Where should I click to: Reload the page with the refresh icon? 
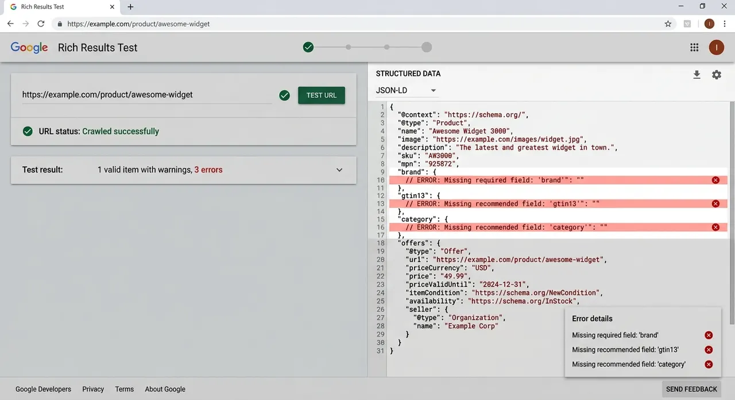point(41,24)
